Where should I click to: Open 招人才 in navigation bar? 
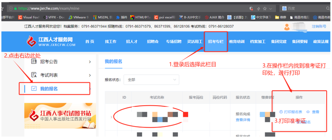[x=132, y=42]
